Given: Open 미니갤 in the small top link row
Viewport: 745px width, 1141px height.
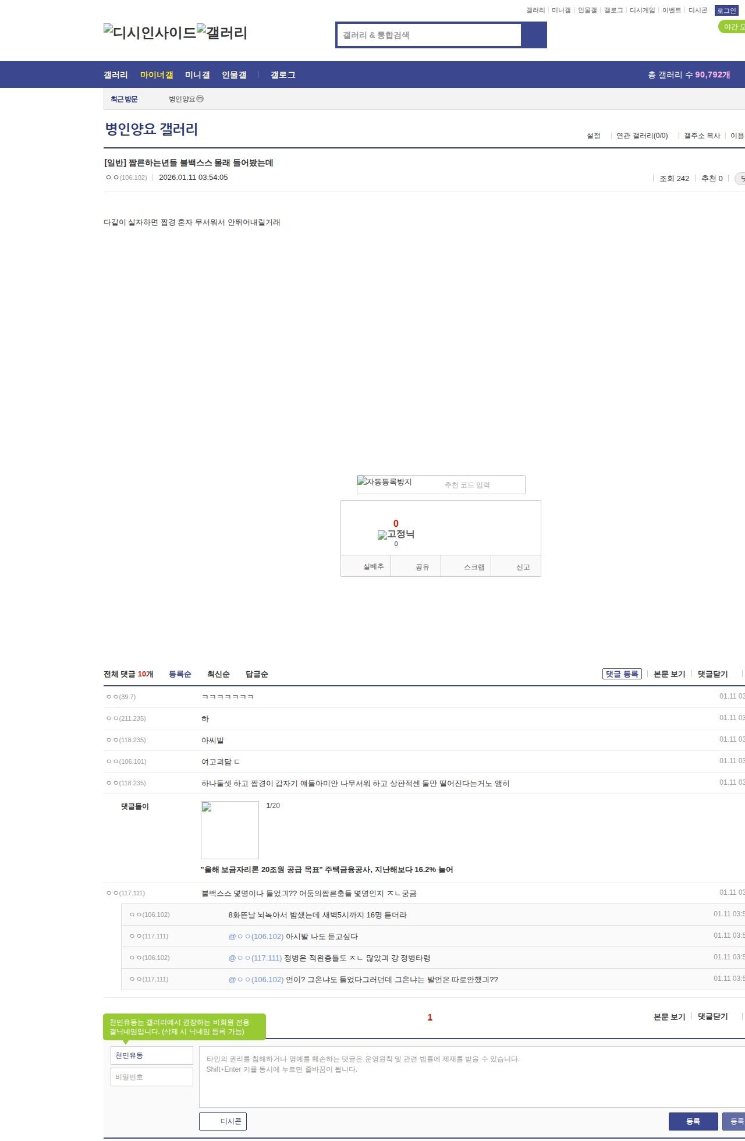Looking at the screenshot, I should tap(561, 10).
